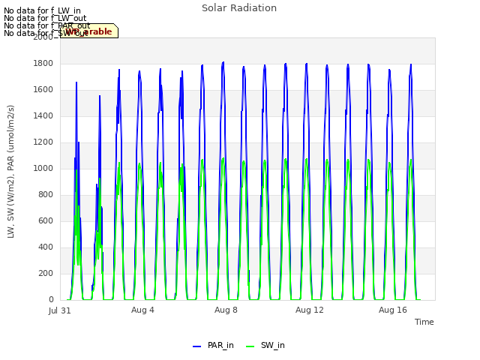
Task: Click the Solar Radiation chart title
Action: pos(239,8)
